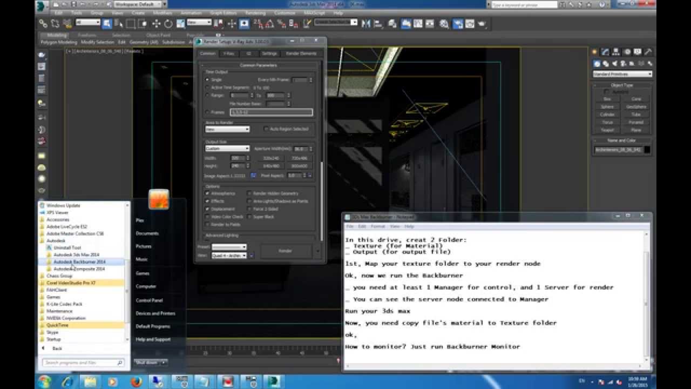Open the Modify command panel tab
The height and width of the screenshot is (389, 691).
[x=606, y=52]
